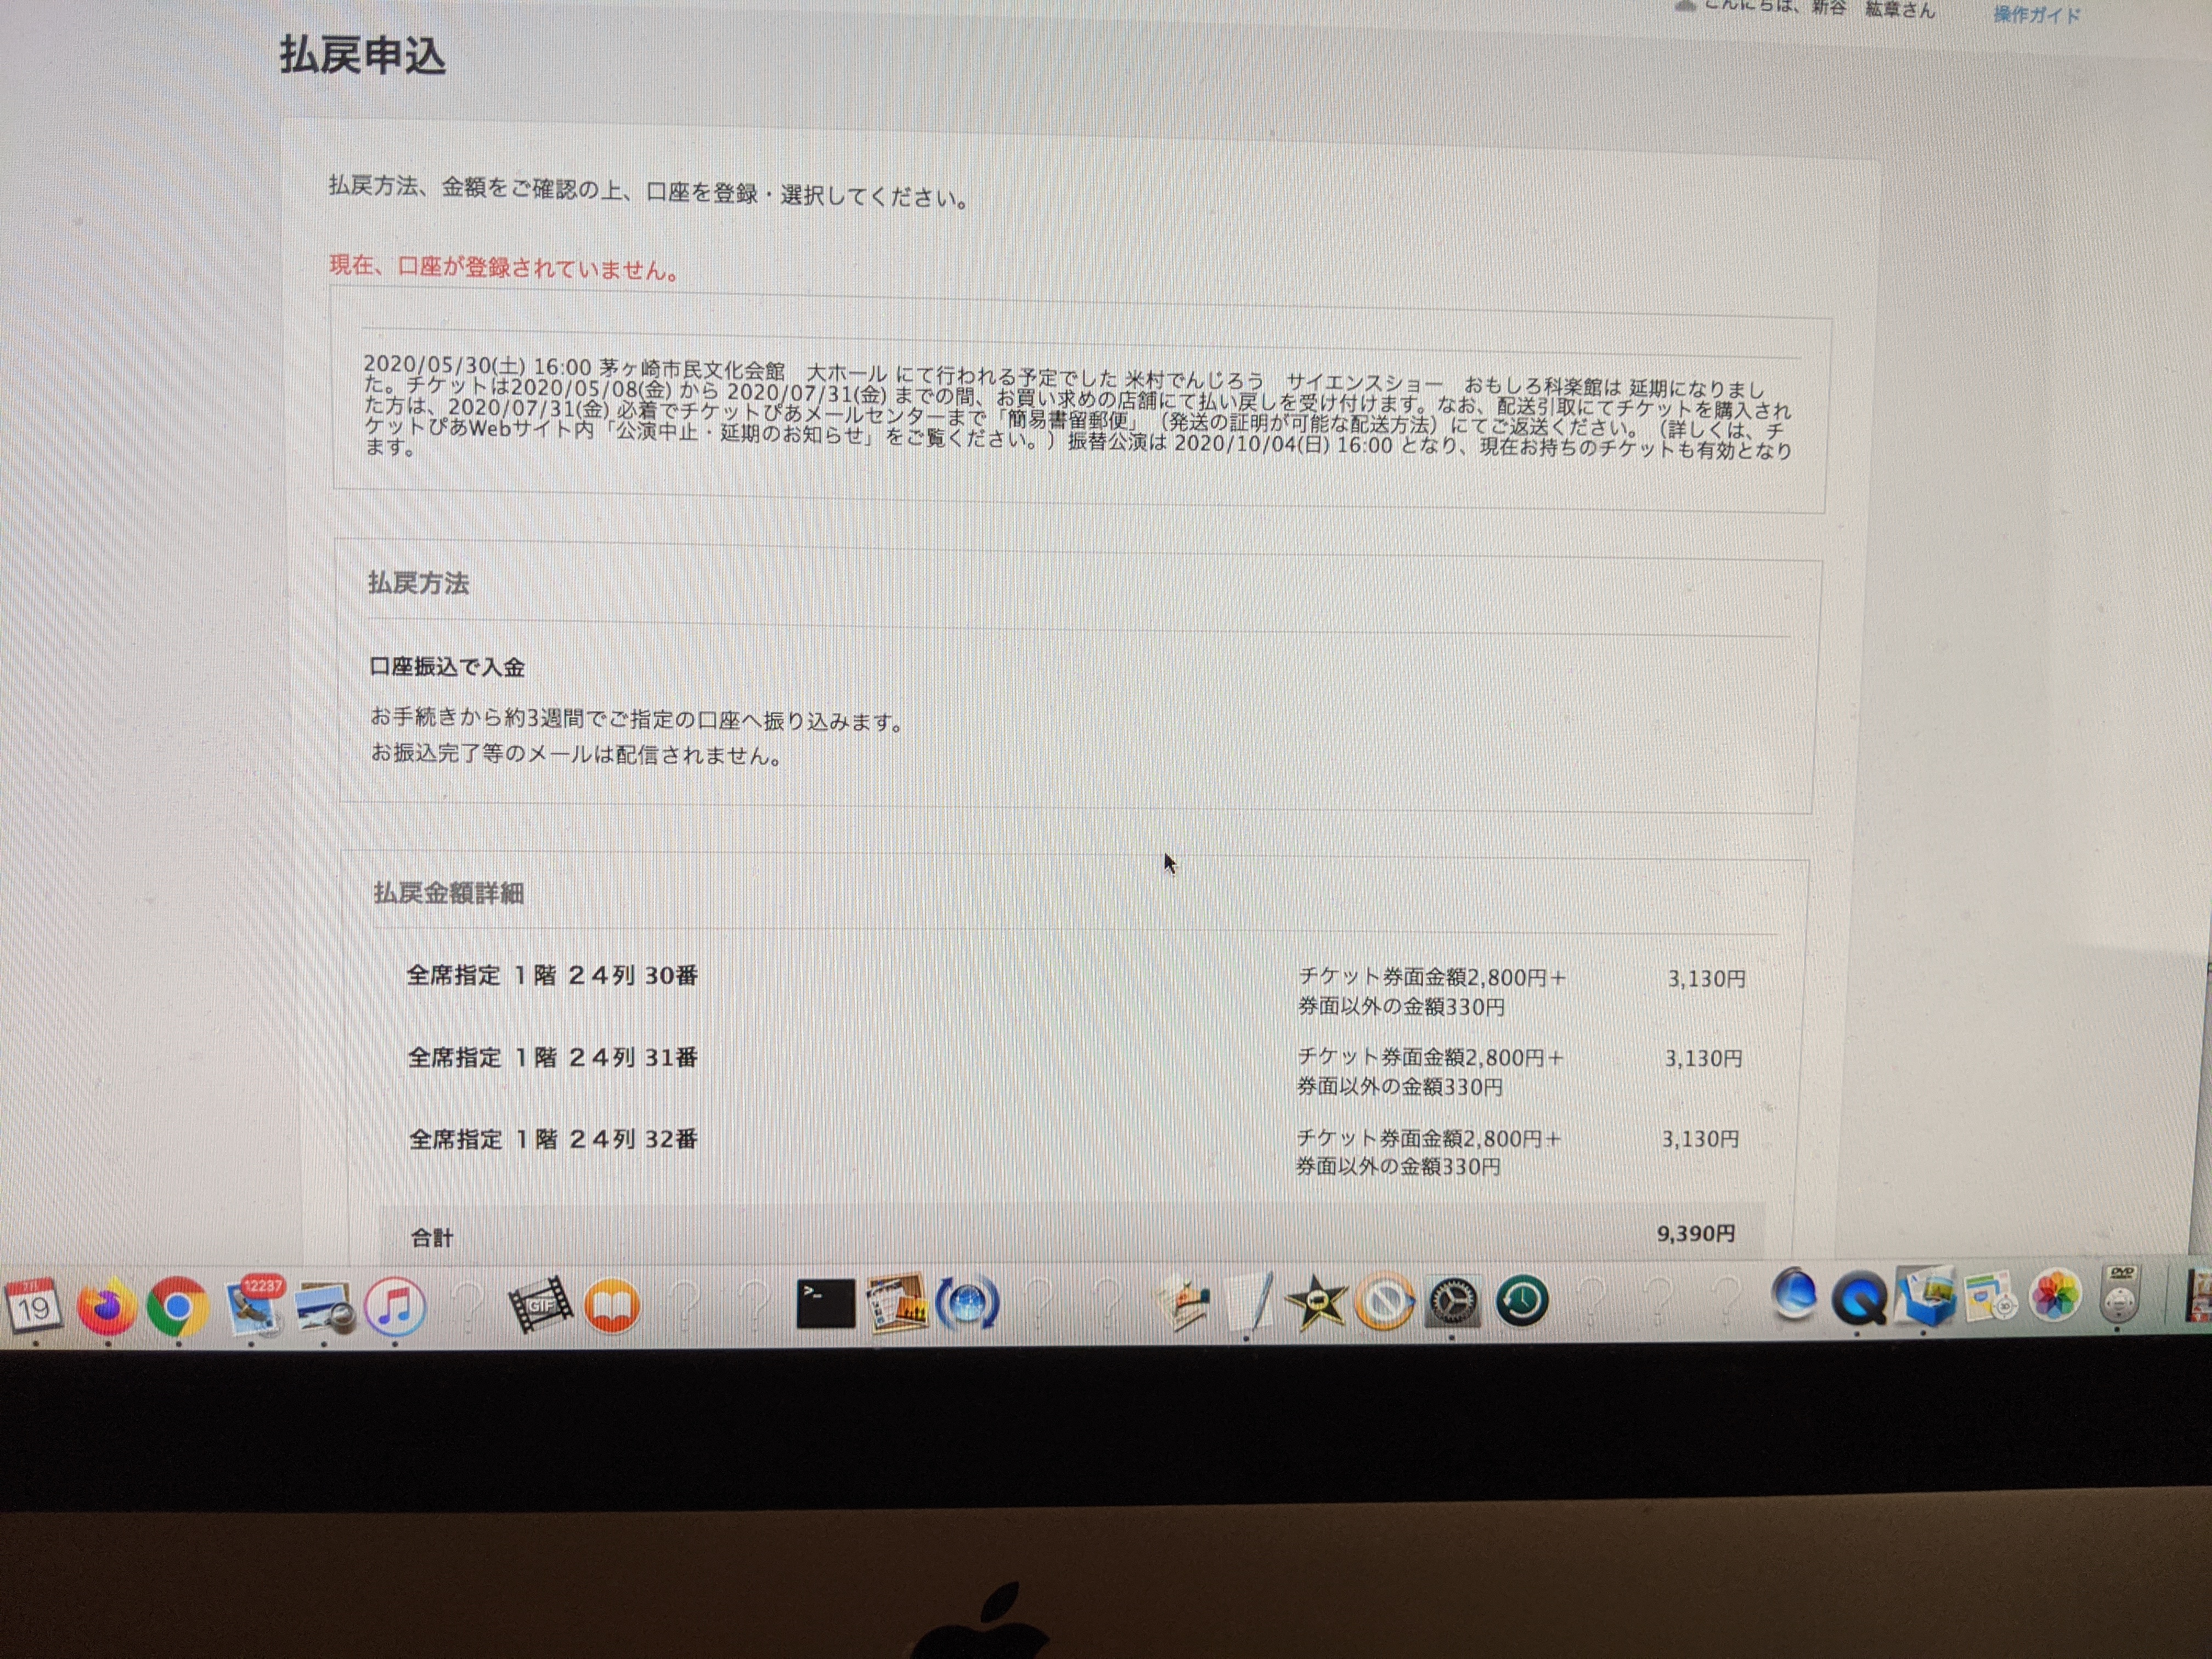2212x1659 pixels.
Task: Launch iTunes from the dock
Action: click(394, 1306)
